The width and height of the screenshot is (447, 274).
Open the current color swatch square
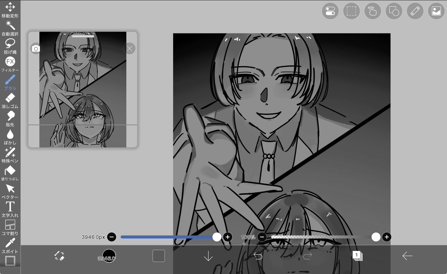point(159,256)
